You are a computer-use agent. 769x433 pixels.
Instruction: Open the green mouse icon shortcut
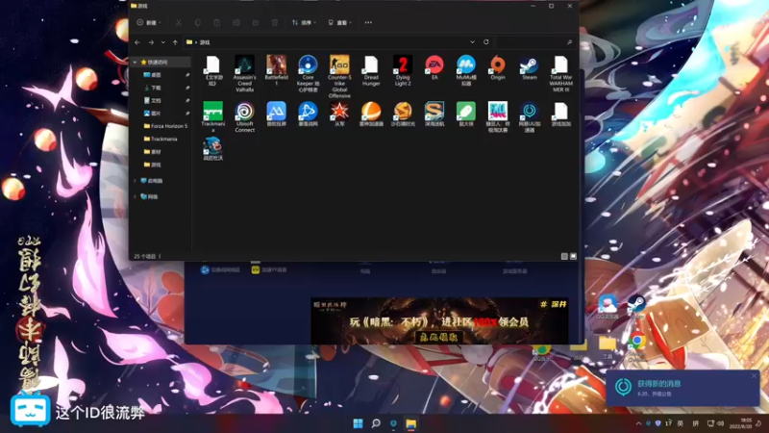(x=466, y=114)
